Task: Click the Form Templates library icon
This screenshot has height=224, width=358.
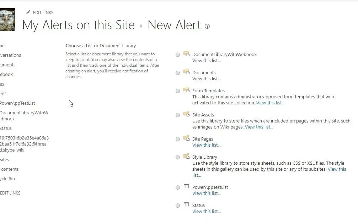Action: pyautogui.click(x=186, y=90)
